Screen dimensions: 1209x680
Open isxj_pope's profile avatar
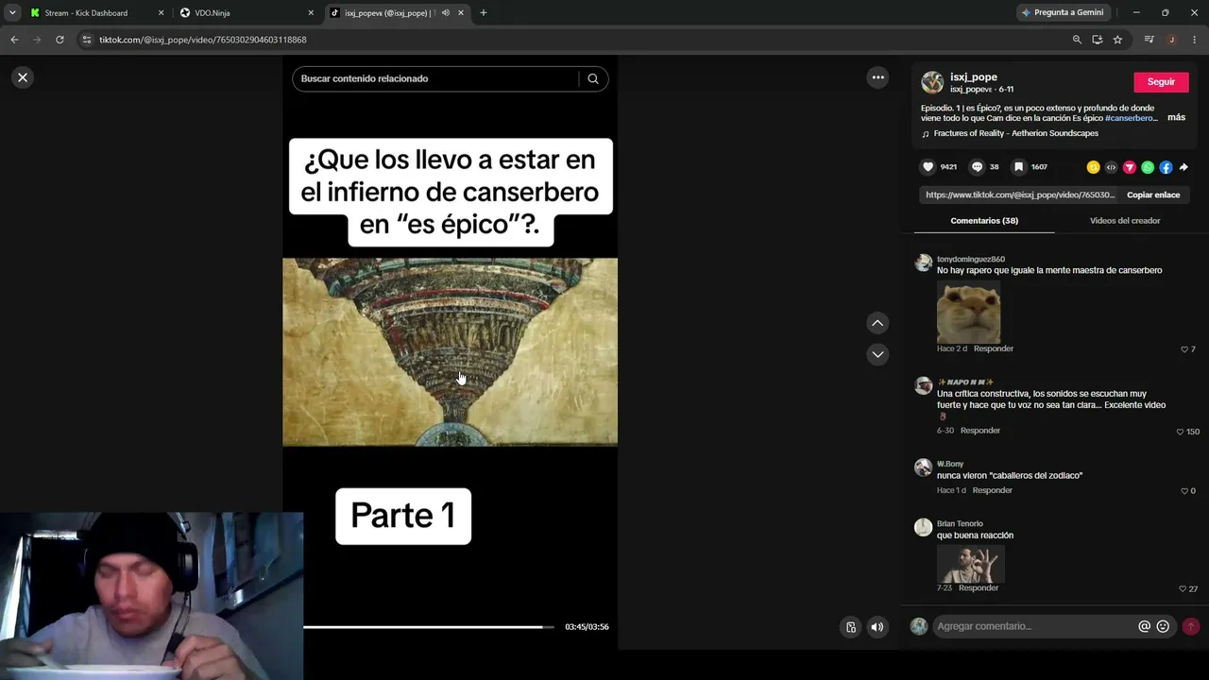(x=932, y=82)
